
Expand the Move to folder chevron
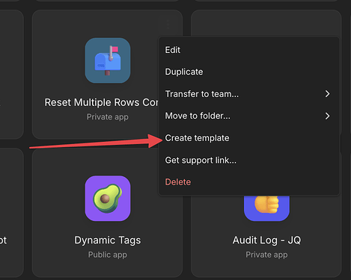(327, 116)
